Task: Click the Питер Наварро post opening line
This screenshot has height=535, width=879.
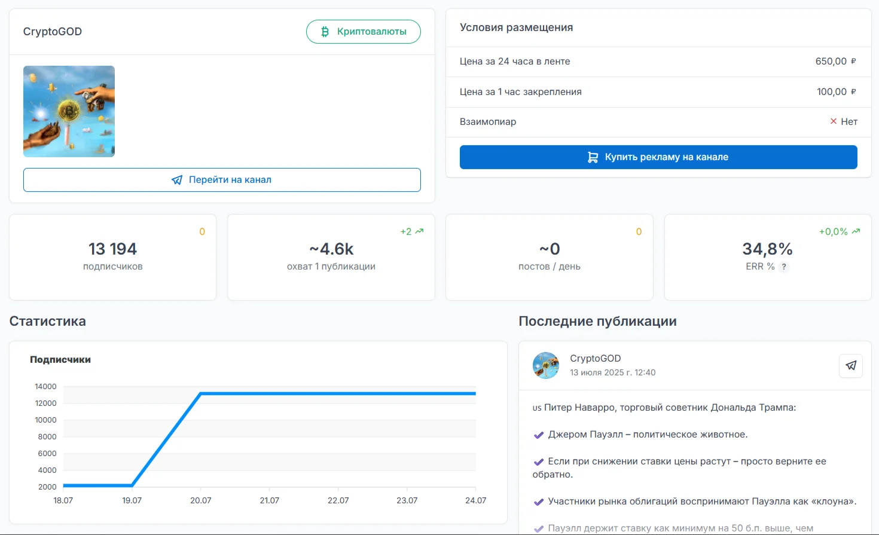Action: pos(664,408)
